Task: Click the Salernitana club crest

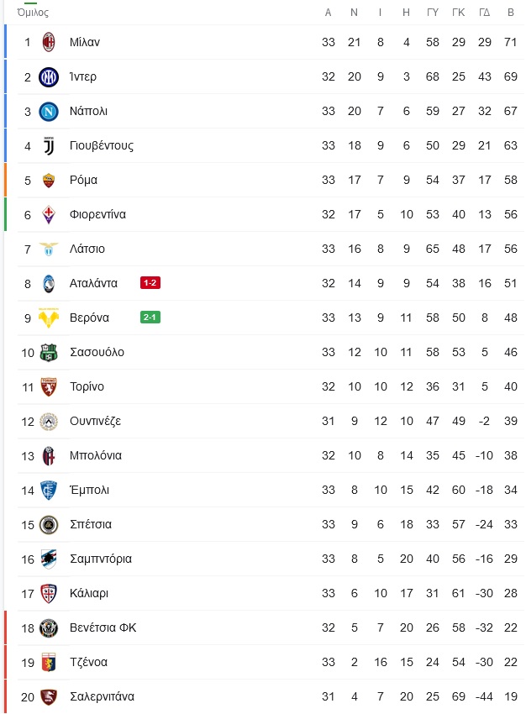Action: 49,696
